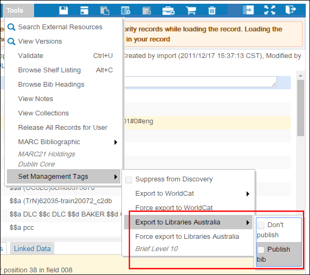The width and height of the screenshot is (310, 275).
Task: Click the vertical scrollbar thumb
Action: (x=300, y=108)
